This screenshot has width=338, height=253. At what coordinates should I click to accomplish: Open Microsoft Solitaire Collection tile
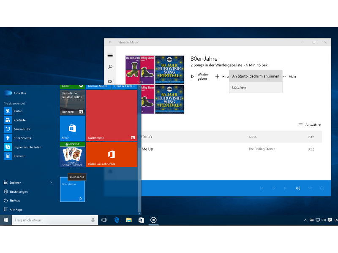coord(72,154)
